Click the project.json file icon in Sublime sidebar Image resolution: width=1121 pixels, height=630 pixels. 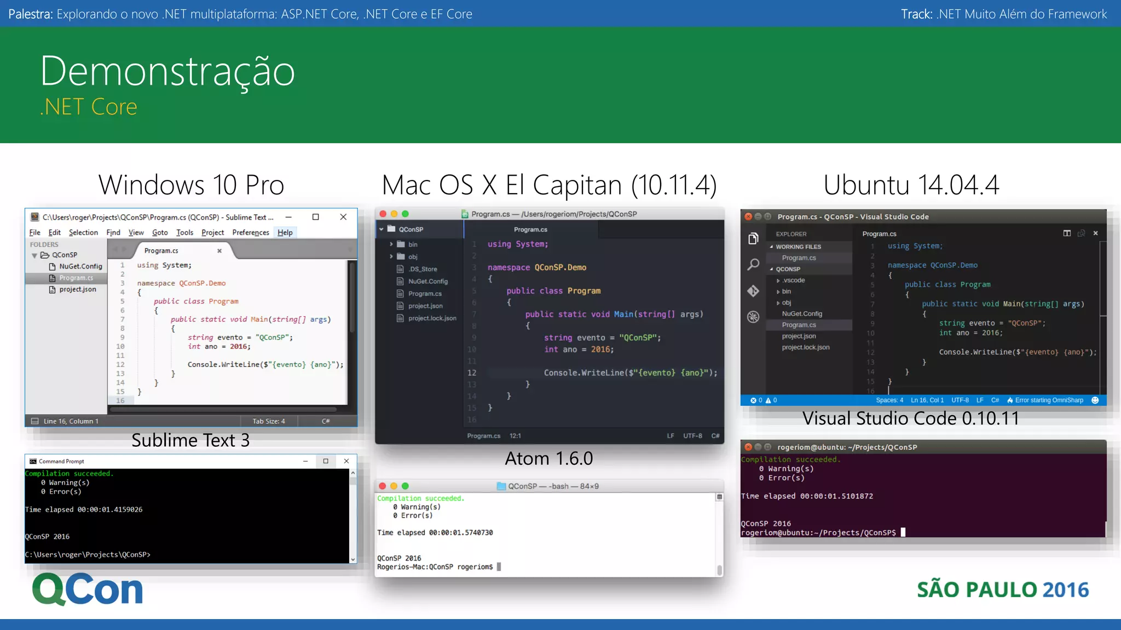[x=53, y=289]
